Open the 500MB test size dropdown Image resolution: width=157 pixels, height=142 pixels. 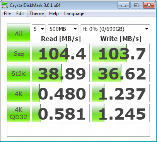tap(63, 29)
